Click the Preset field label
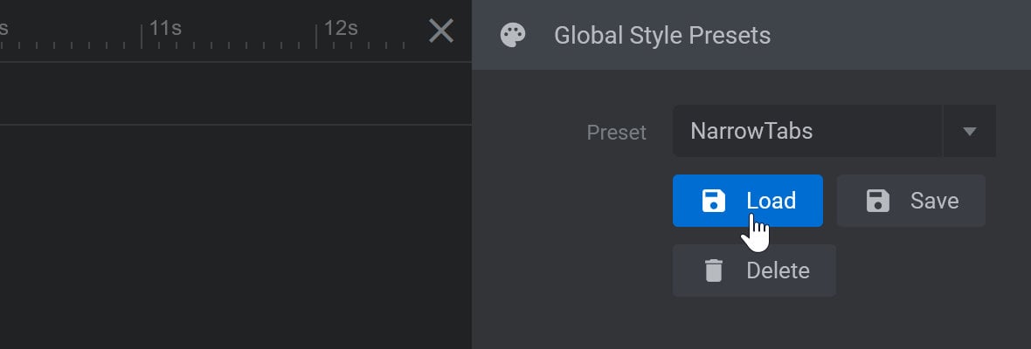This screenshot has height=349, width=1031. click(616, 133)
